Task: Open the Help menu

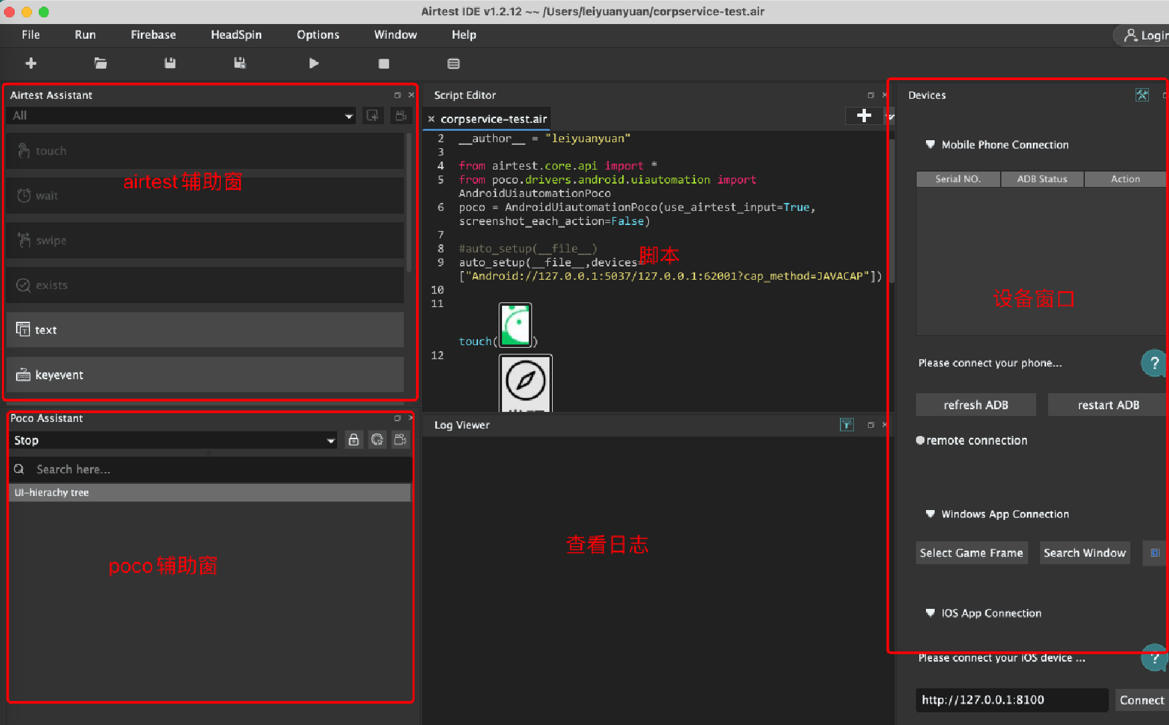Action: coord(464,35)
